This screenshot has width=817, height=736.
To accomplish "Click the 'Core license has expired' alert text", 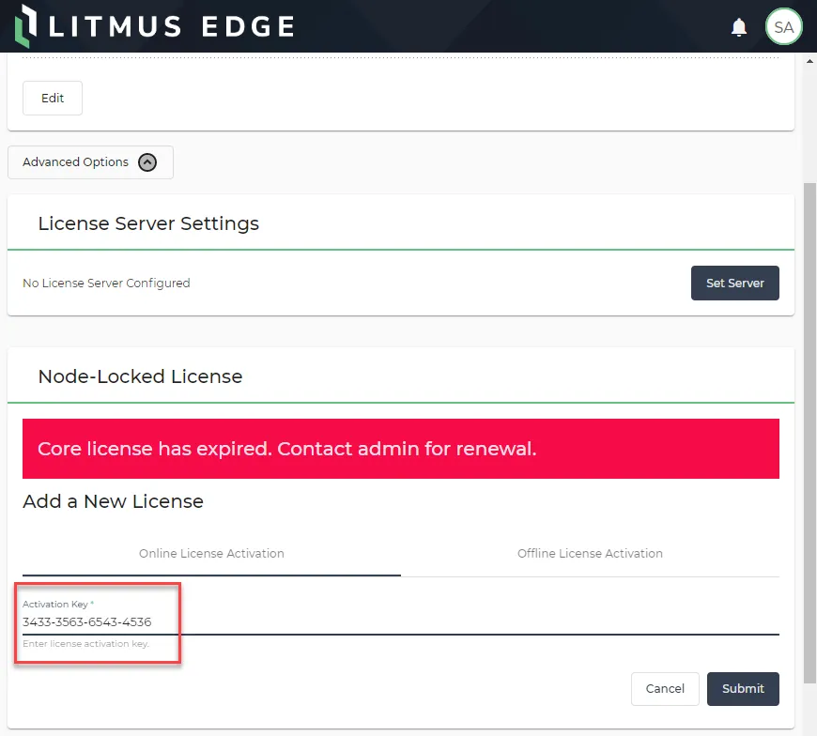I will pos(286,449).
